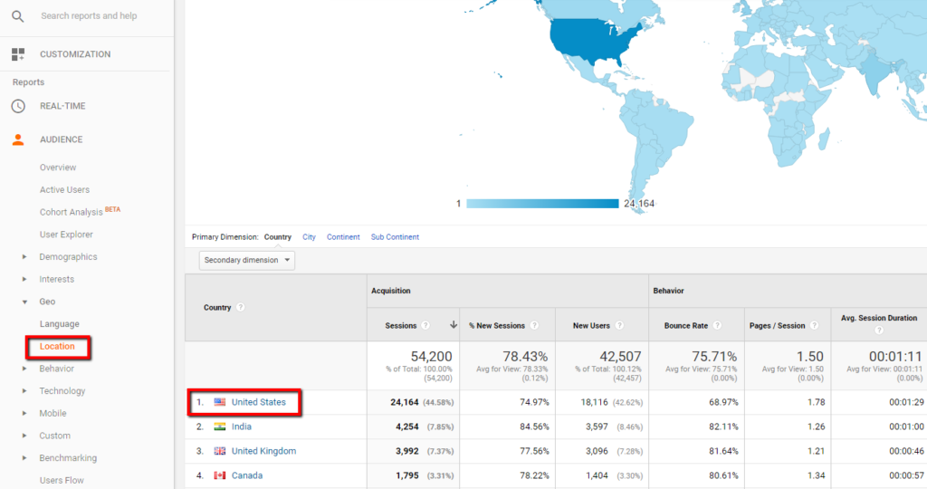
Task: Click the search magnifier icon
Action: pos(18,16)
